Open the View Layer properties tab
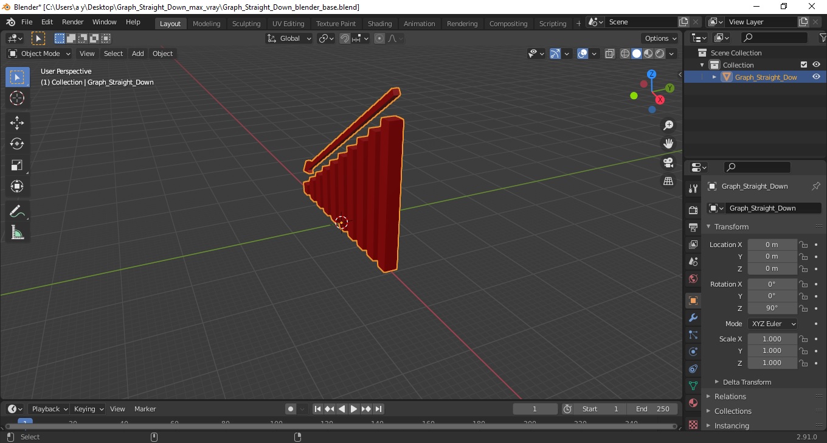The width and height of the screenshot is (827, 443). (693, 244)
